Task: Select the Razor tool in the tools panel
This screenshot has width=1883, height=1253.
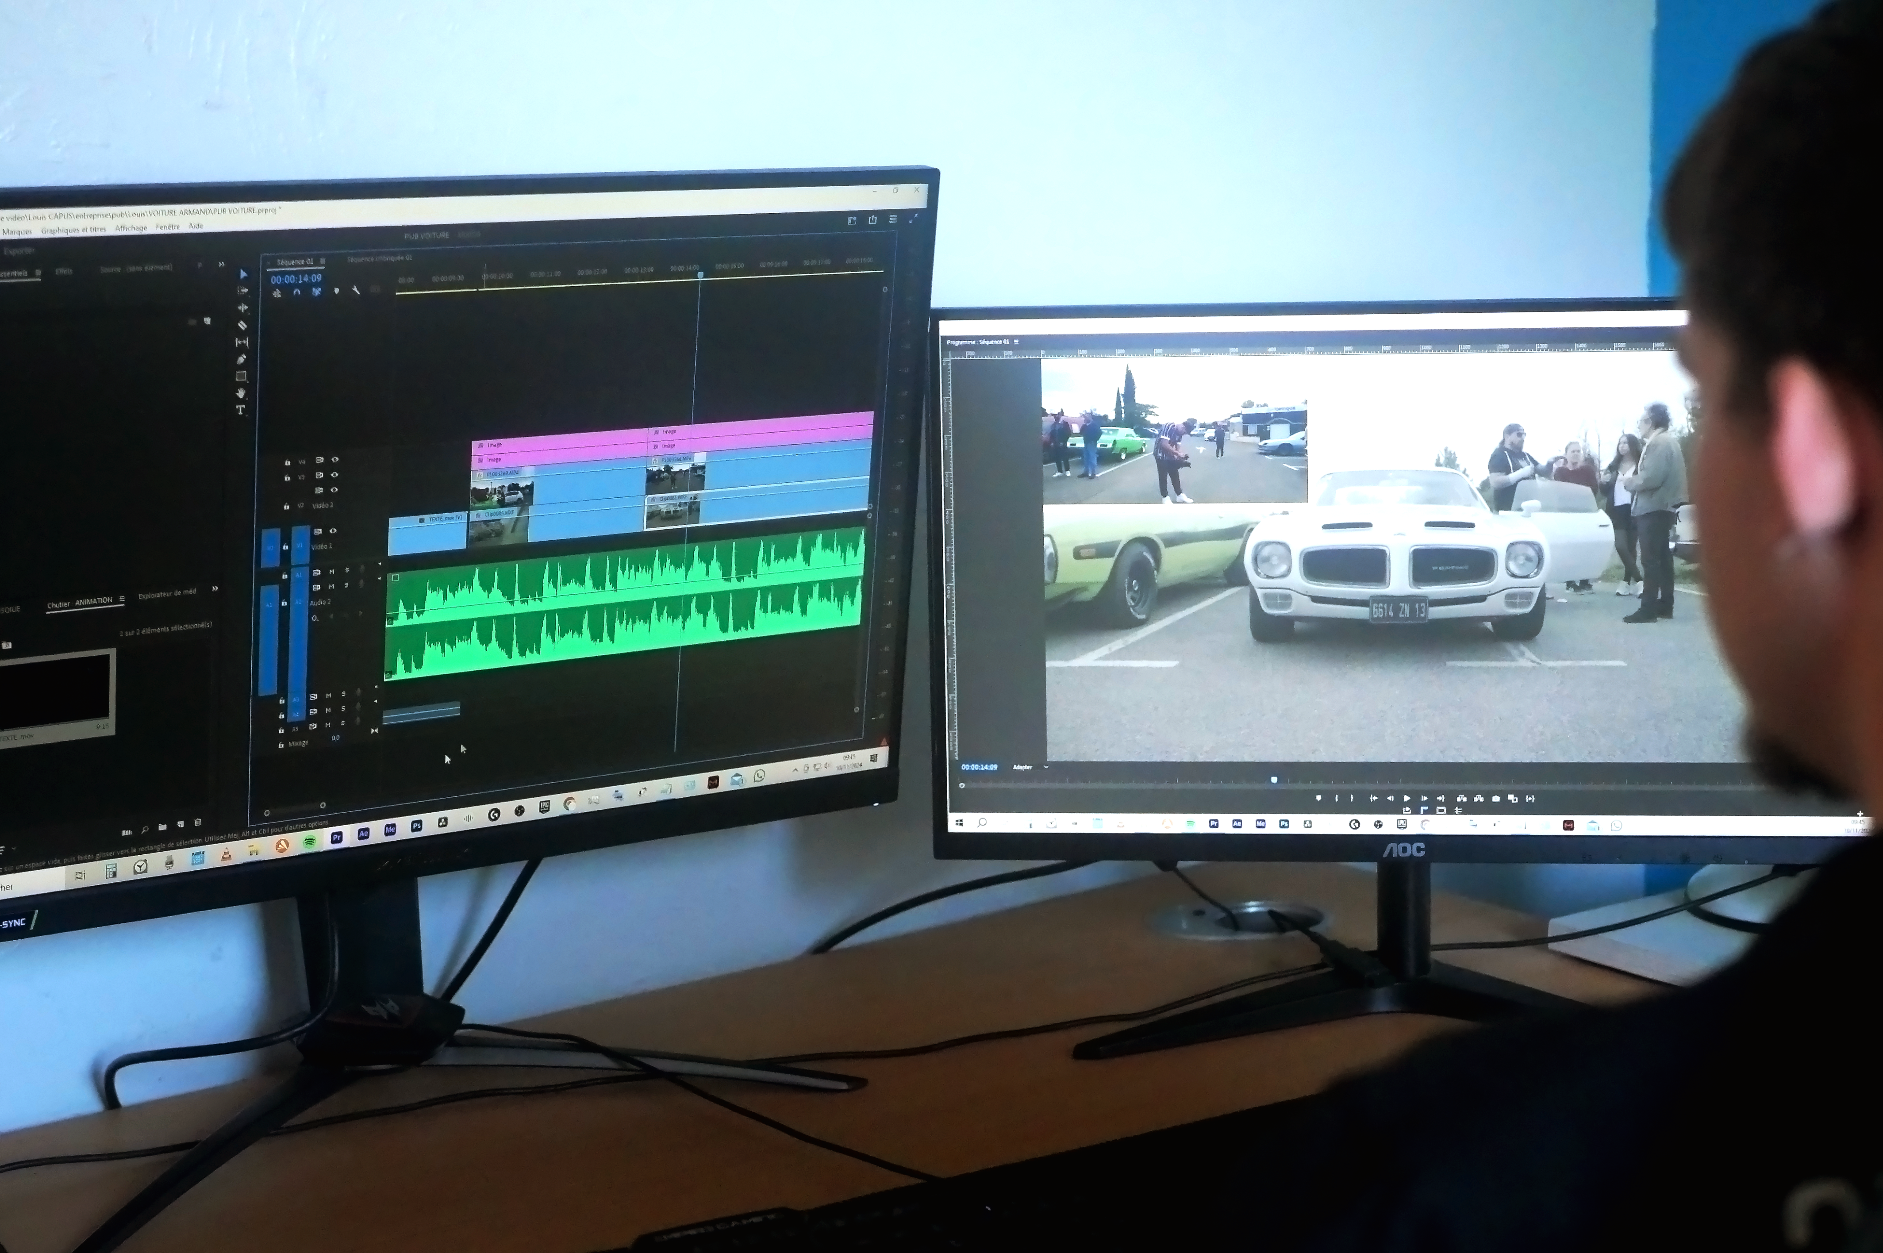Action: coord(242,325)
